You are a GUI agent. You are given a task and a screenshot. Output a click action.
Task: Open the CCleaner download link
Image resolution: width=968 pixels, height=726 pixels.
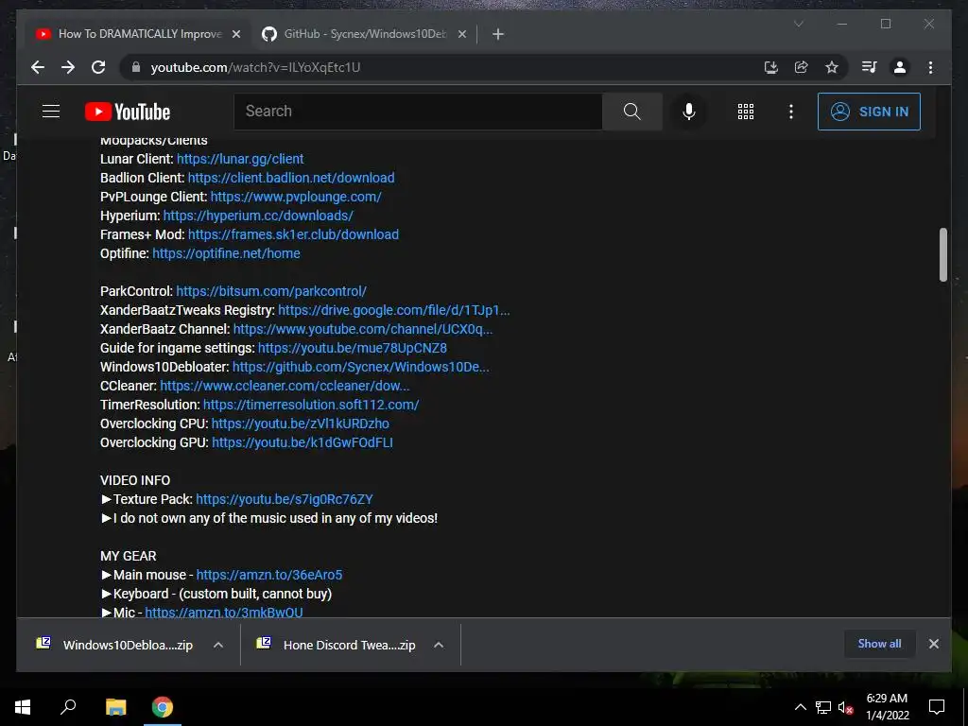click(285, 386)
